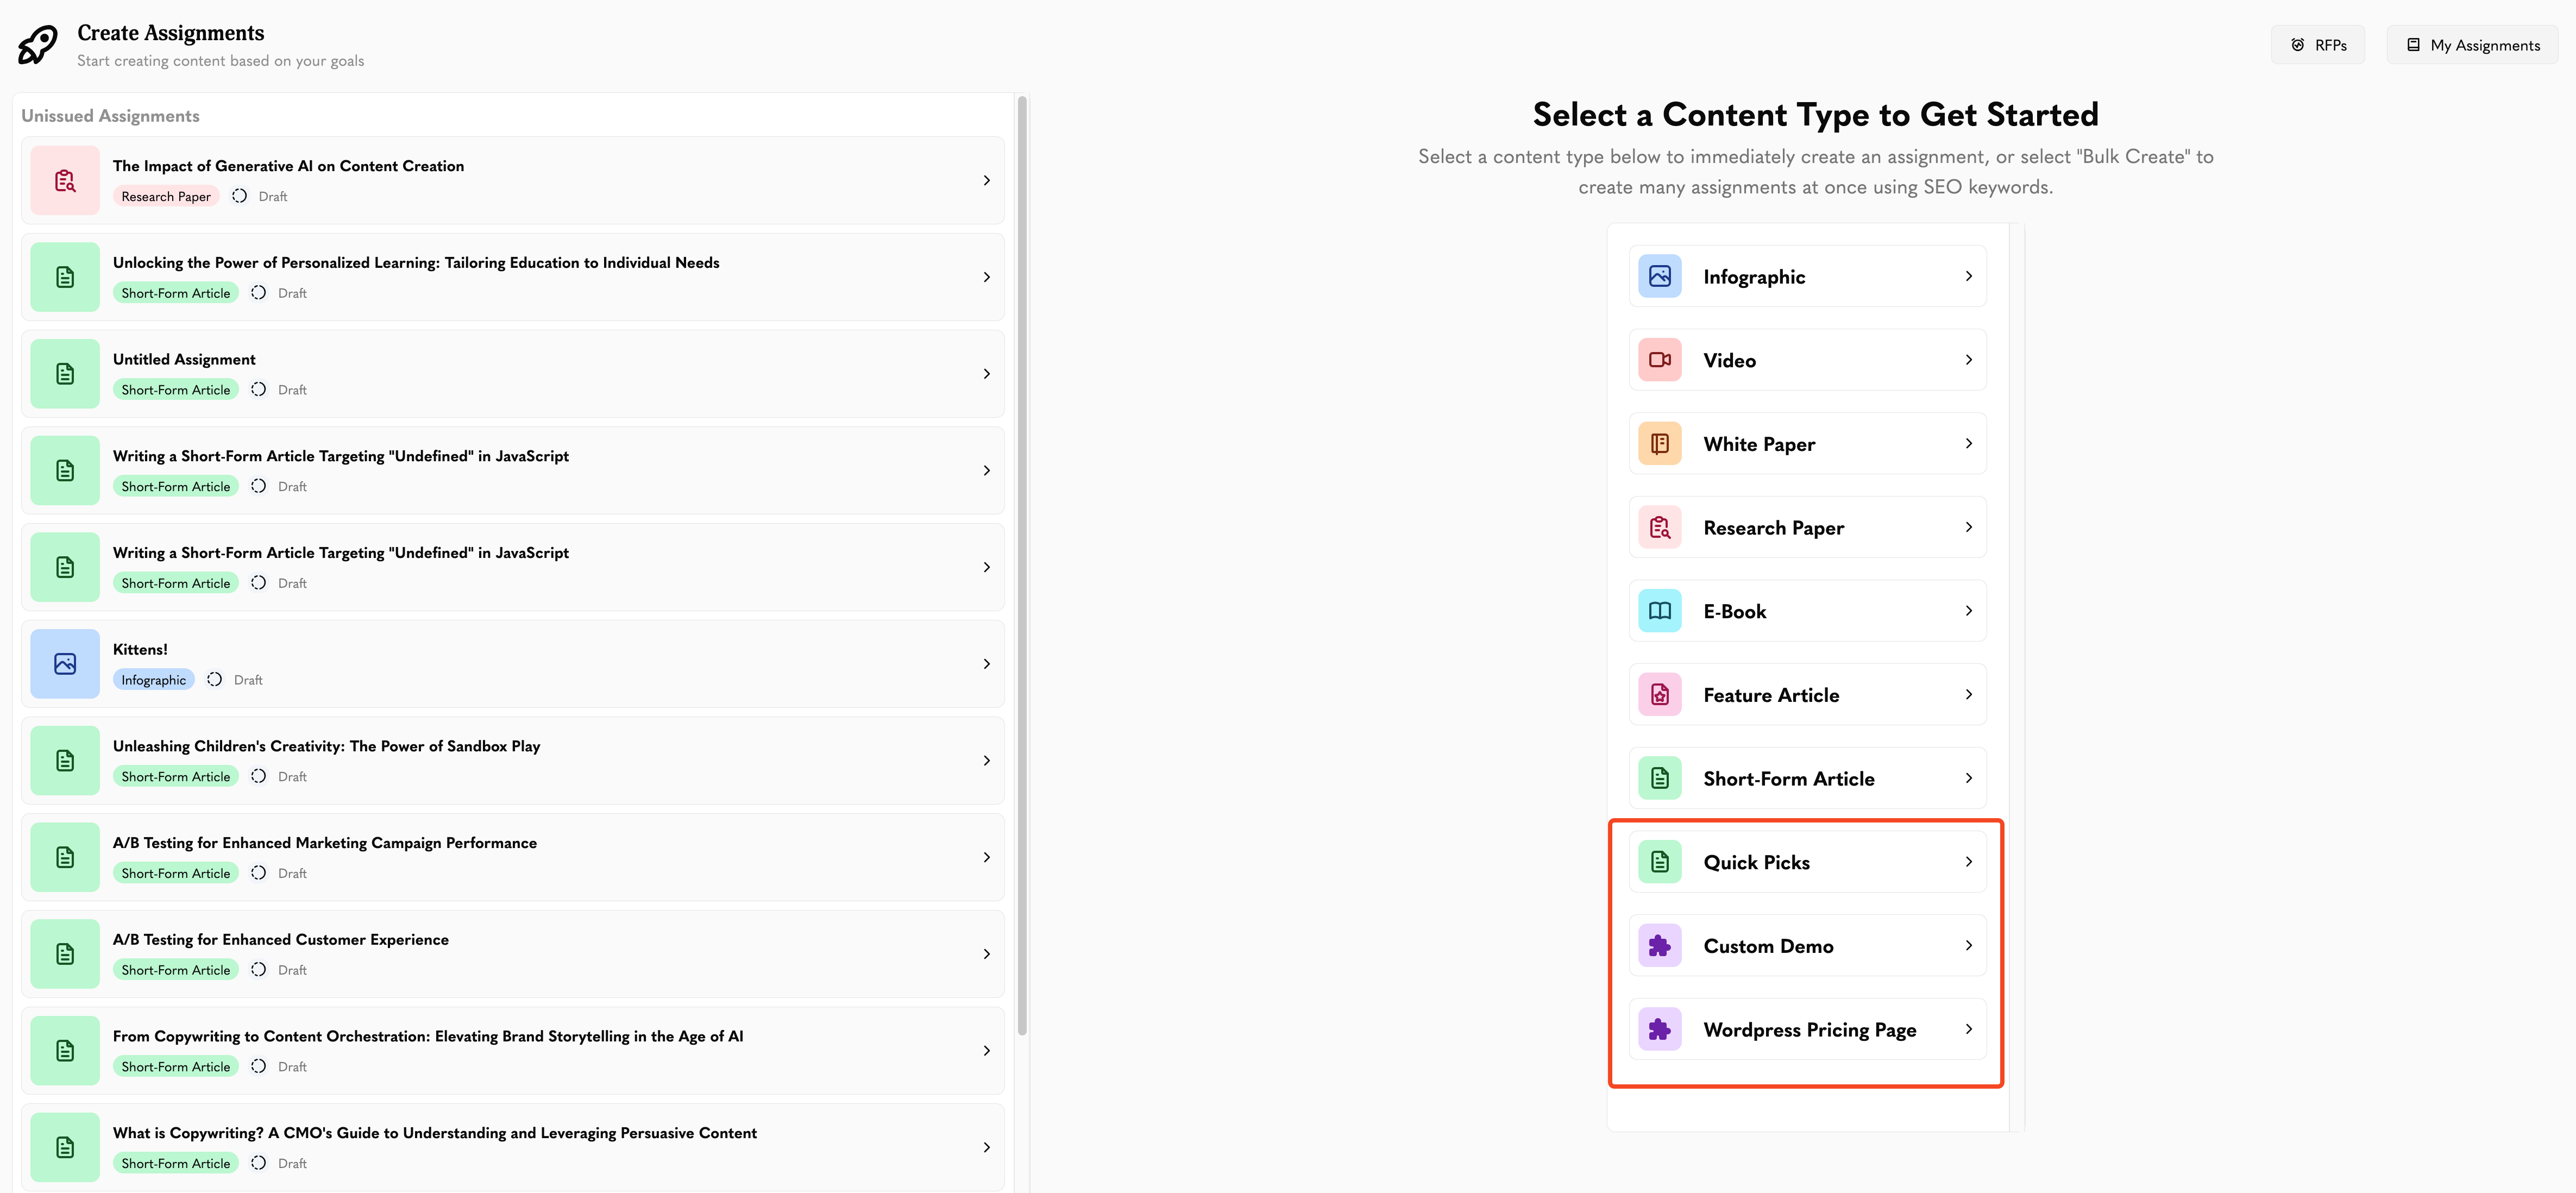The image size is (2576, 1193).
Task: Open Untitled Assignment using its chevron
Action: pyautogui.click(x=986, y=374)
